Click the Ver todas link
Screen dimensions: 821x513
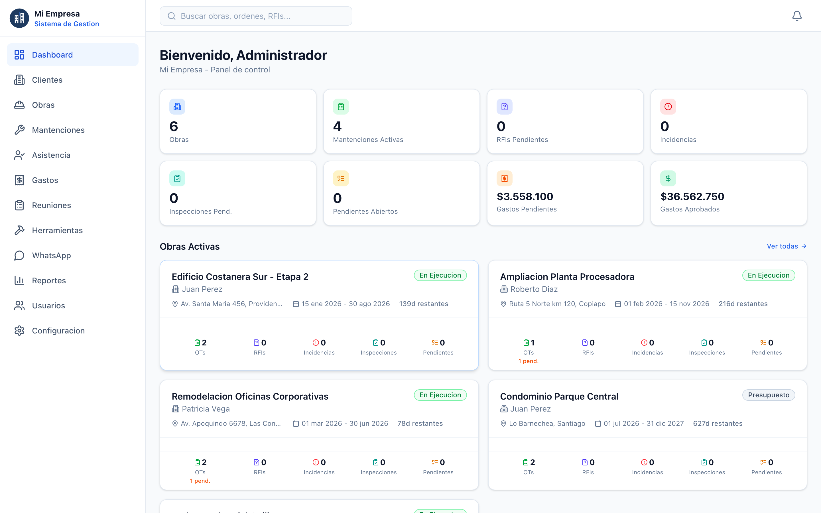tap(783, 246)
